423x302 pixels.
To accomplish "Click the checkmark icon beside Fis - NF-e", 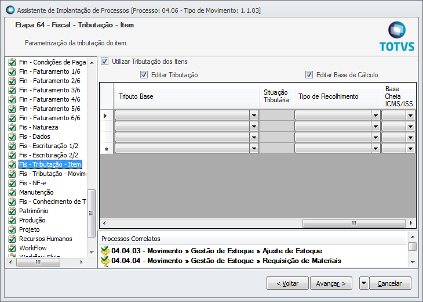I will tap(12, 183).
